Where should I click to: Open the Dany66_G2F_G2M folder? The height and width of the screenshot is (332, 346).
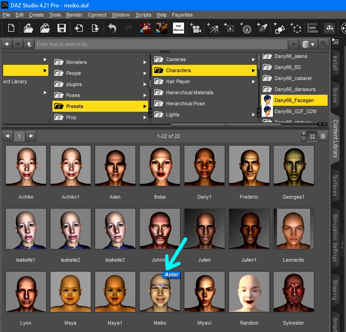pyautogui.click(x=294, y=111)
